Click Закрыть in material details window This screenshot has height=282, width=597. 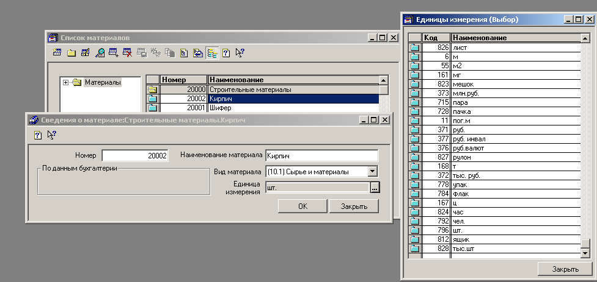tap(354, 206)
